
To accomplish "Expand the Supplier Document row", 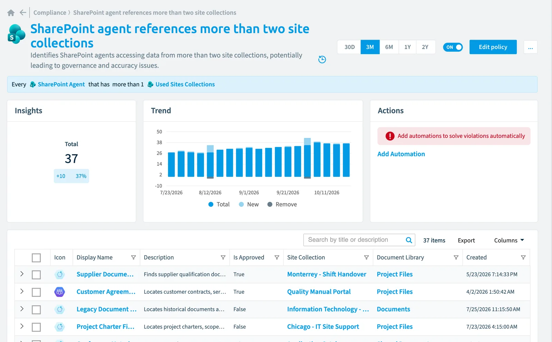I will [x=22, y=274].
